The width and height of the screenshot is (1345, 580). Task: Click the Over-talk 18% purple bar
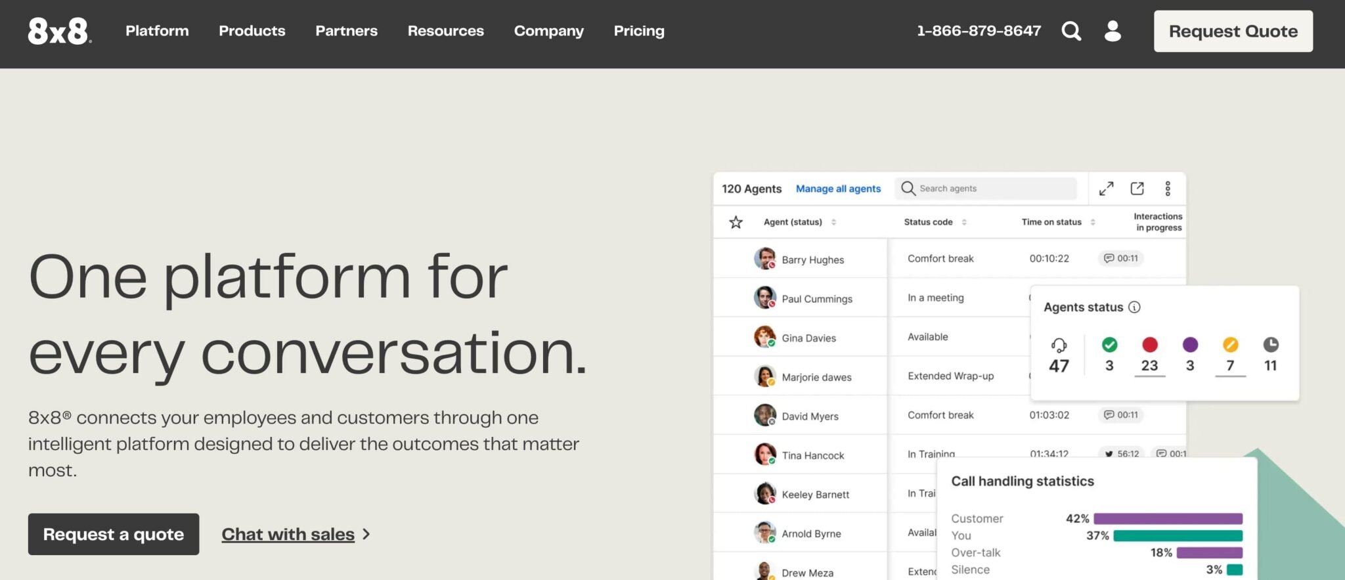coord(1210,552)
